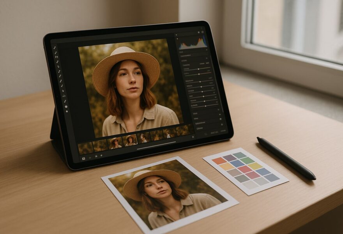
Task: Click the RGB histogram graph
Action: coord(193,43)
